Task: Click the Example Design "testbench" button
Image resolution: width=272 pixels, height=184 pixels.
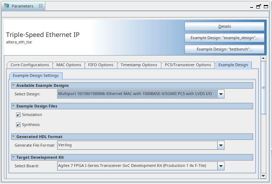Action: 225,49
